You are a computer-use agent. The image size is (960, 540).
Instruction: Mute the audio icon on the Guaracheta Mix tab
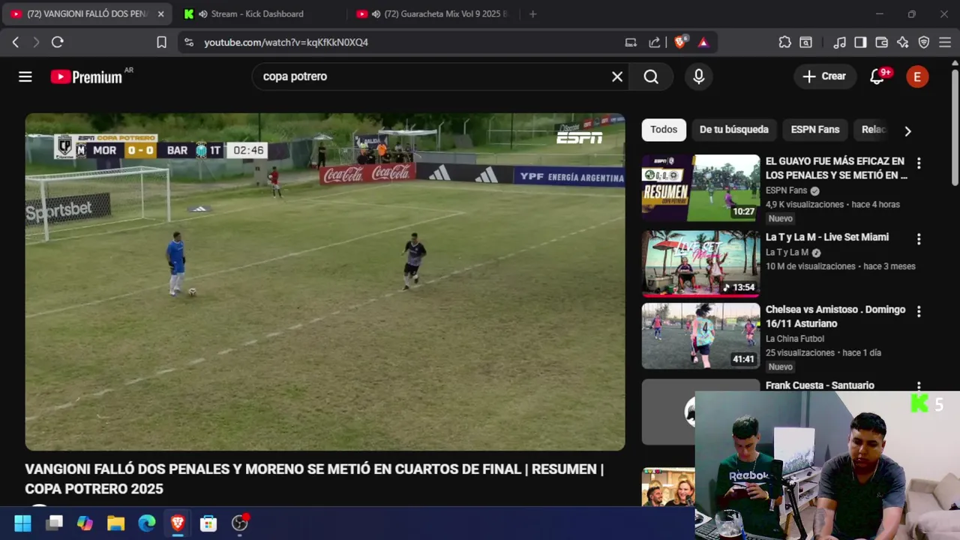tap(376, 14)
